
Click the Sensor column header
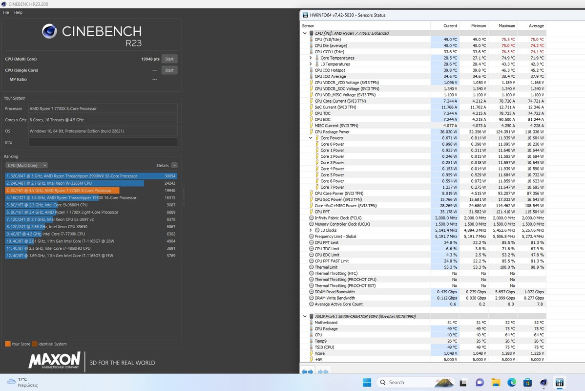[366, 26]
